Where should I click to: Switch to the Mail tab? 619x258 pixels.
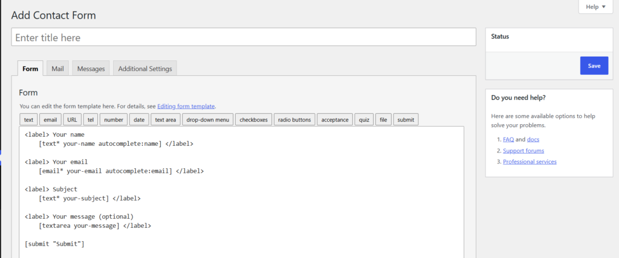point(57,69)
